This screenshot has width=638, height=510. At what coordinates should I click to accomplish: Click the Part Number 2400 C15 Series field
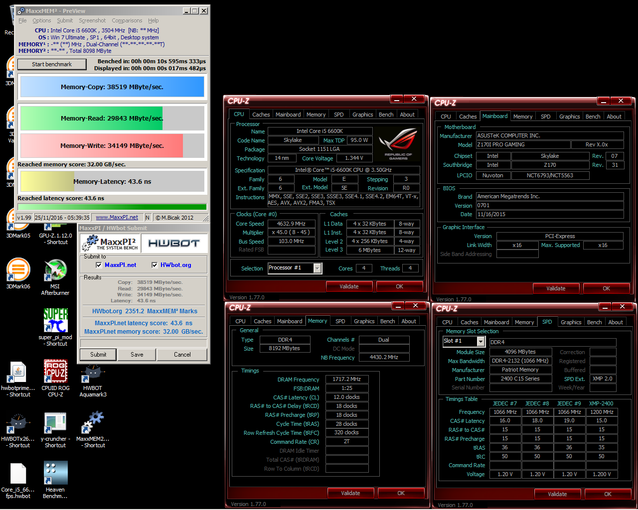pos(520,379)
